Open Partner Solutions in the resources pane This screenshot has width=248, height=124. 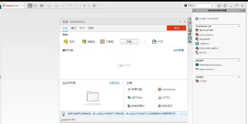point(204,69)
